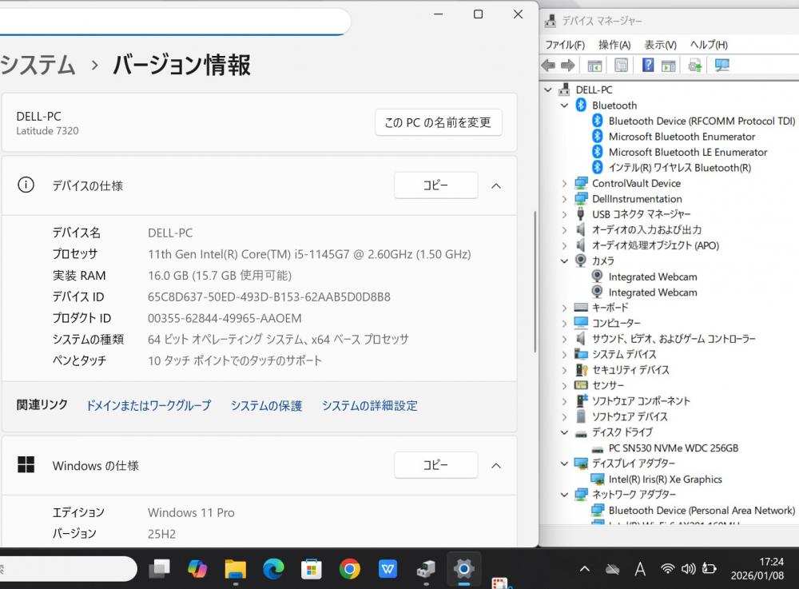799x589 pixels.
Task: Open Microsoft Store from the taskbar
Action: pyautogui.click(x=311, y=568)
